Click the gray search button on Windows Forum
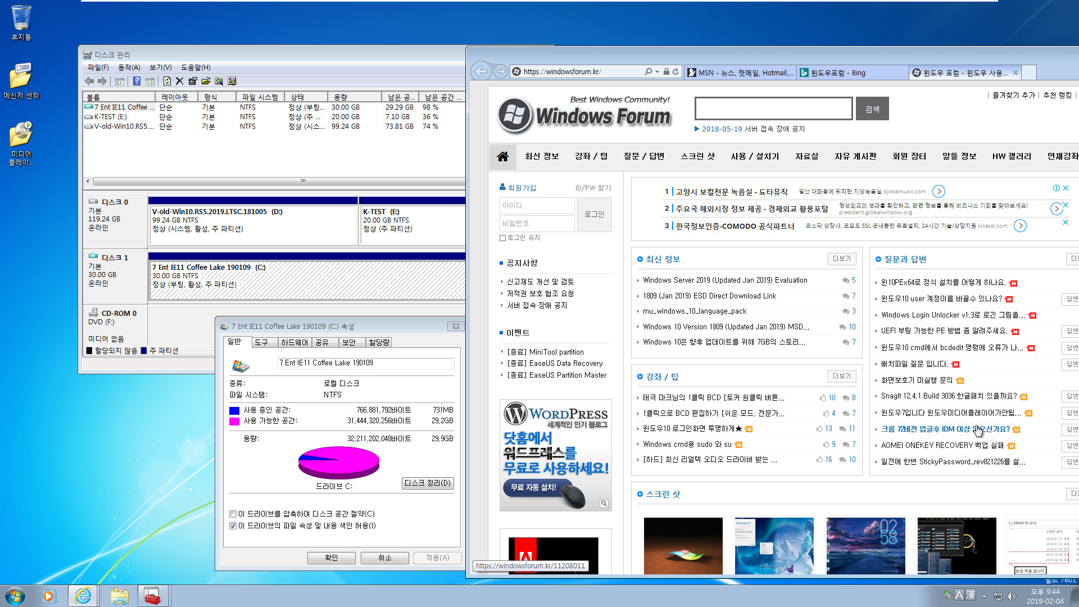This screenshot has height=607, width=1079. click(872, 109)
